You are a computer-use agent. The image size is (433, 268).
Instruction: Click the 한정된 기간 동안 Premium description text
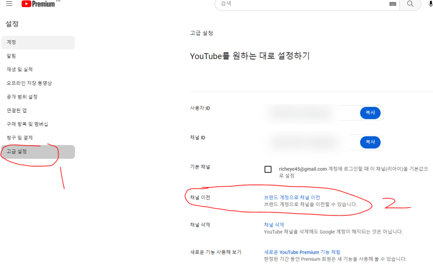click(335, 259)
